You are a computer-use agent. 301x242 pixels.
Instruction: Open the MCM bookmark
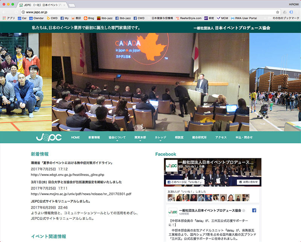pos(222,18)
